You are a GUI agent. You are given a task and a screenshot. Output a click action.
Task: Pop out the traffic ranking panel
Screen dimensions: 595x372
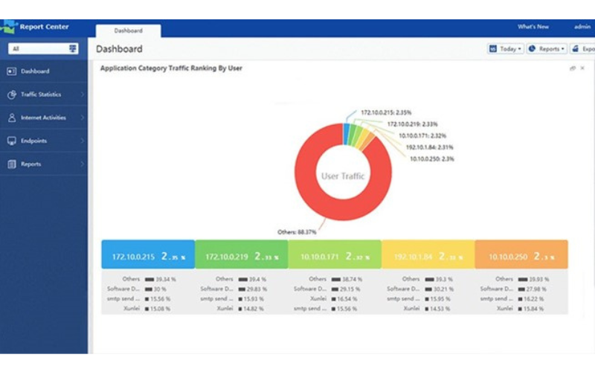(x=573, y=68)
